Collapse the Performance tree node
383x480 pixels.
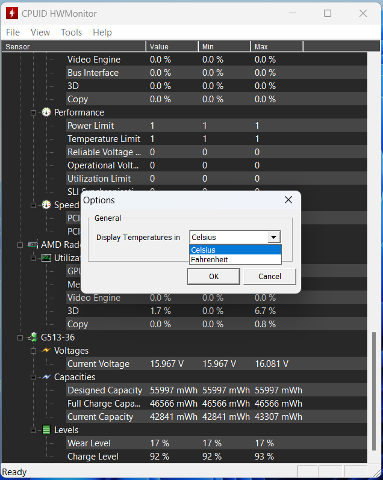33,112
